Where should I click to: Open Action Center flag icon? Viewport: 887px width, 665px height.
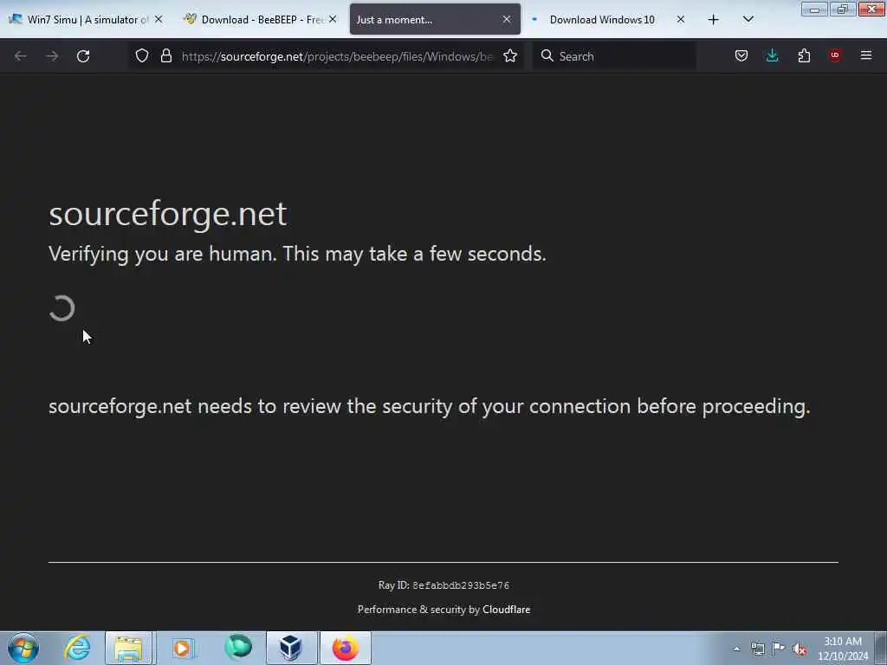[x=779, y=648]
